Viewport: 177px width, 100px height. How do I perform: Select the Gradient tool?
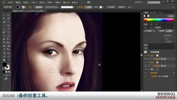[8, 46]
